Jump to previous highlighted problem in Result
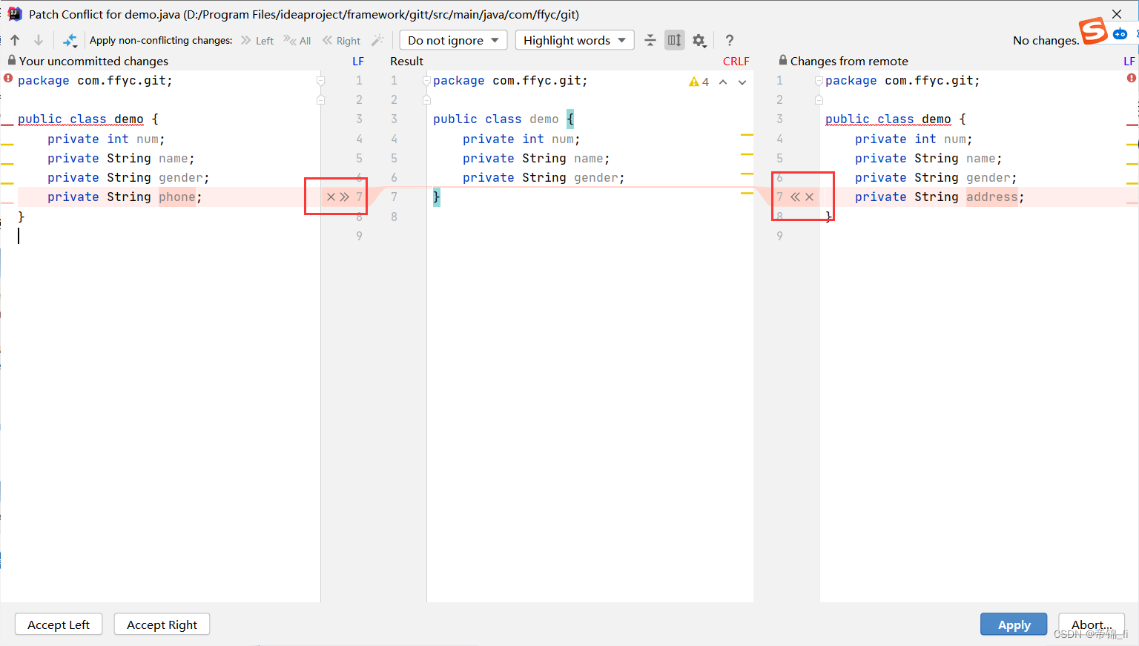 click(723, 82)
